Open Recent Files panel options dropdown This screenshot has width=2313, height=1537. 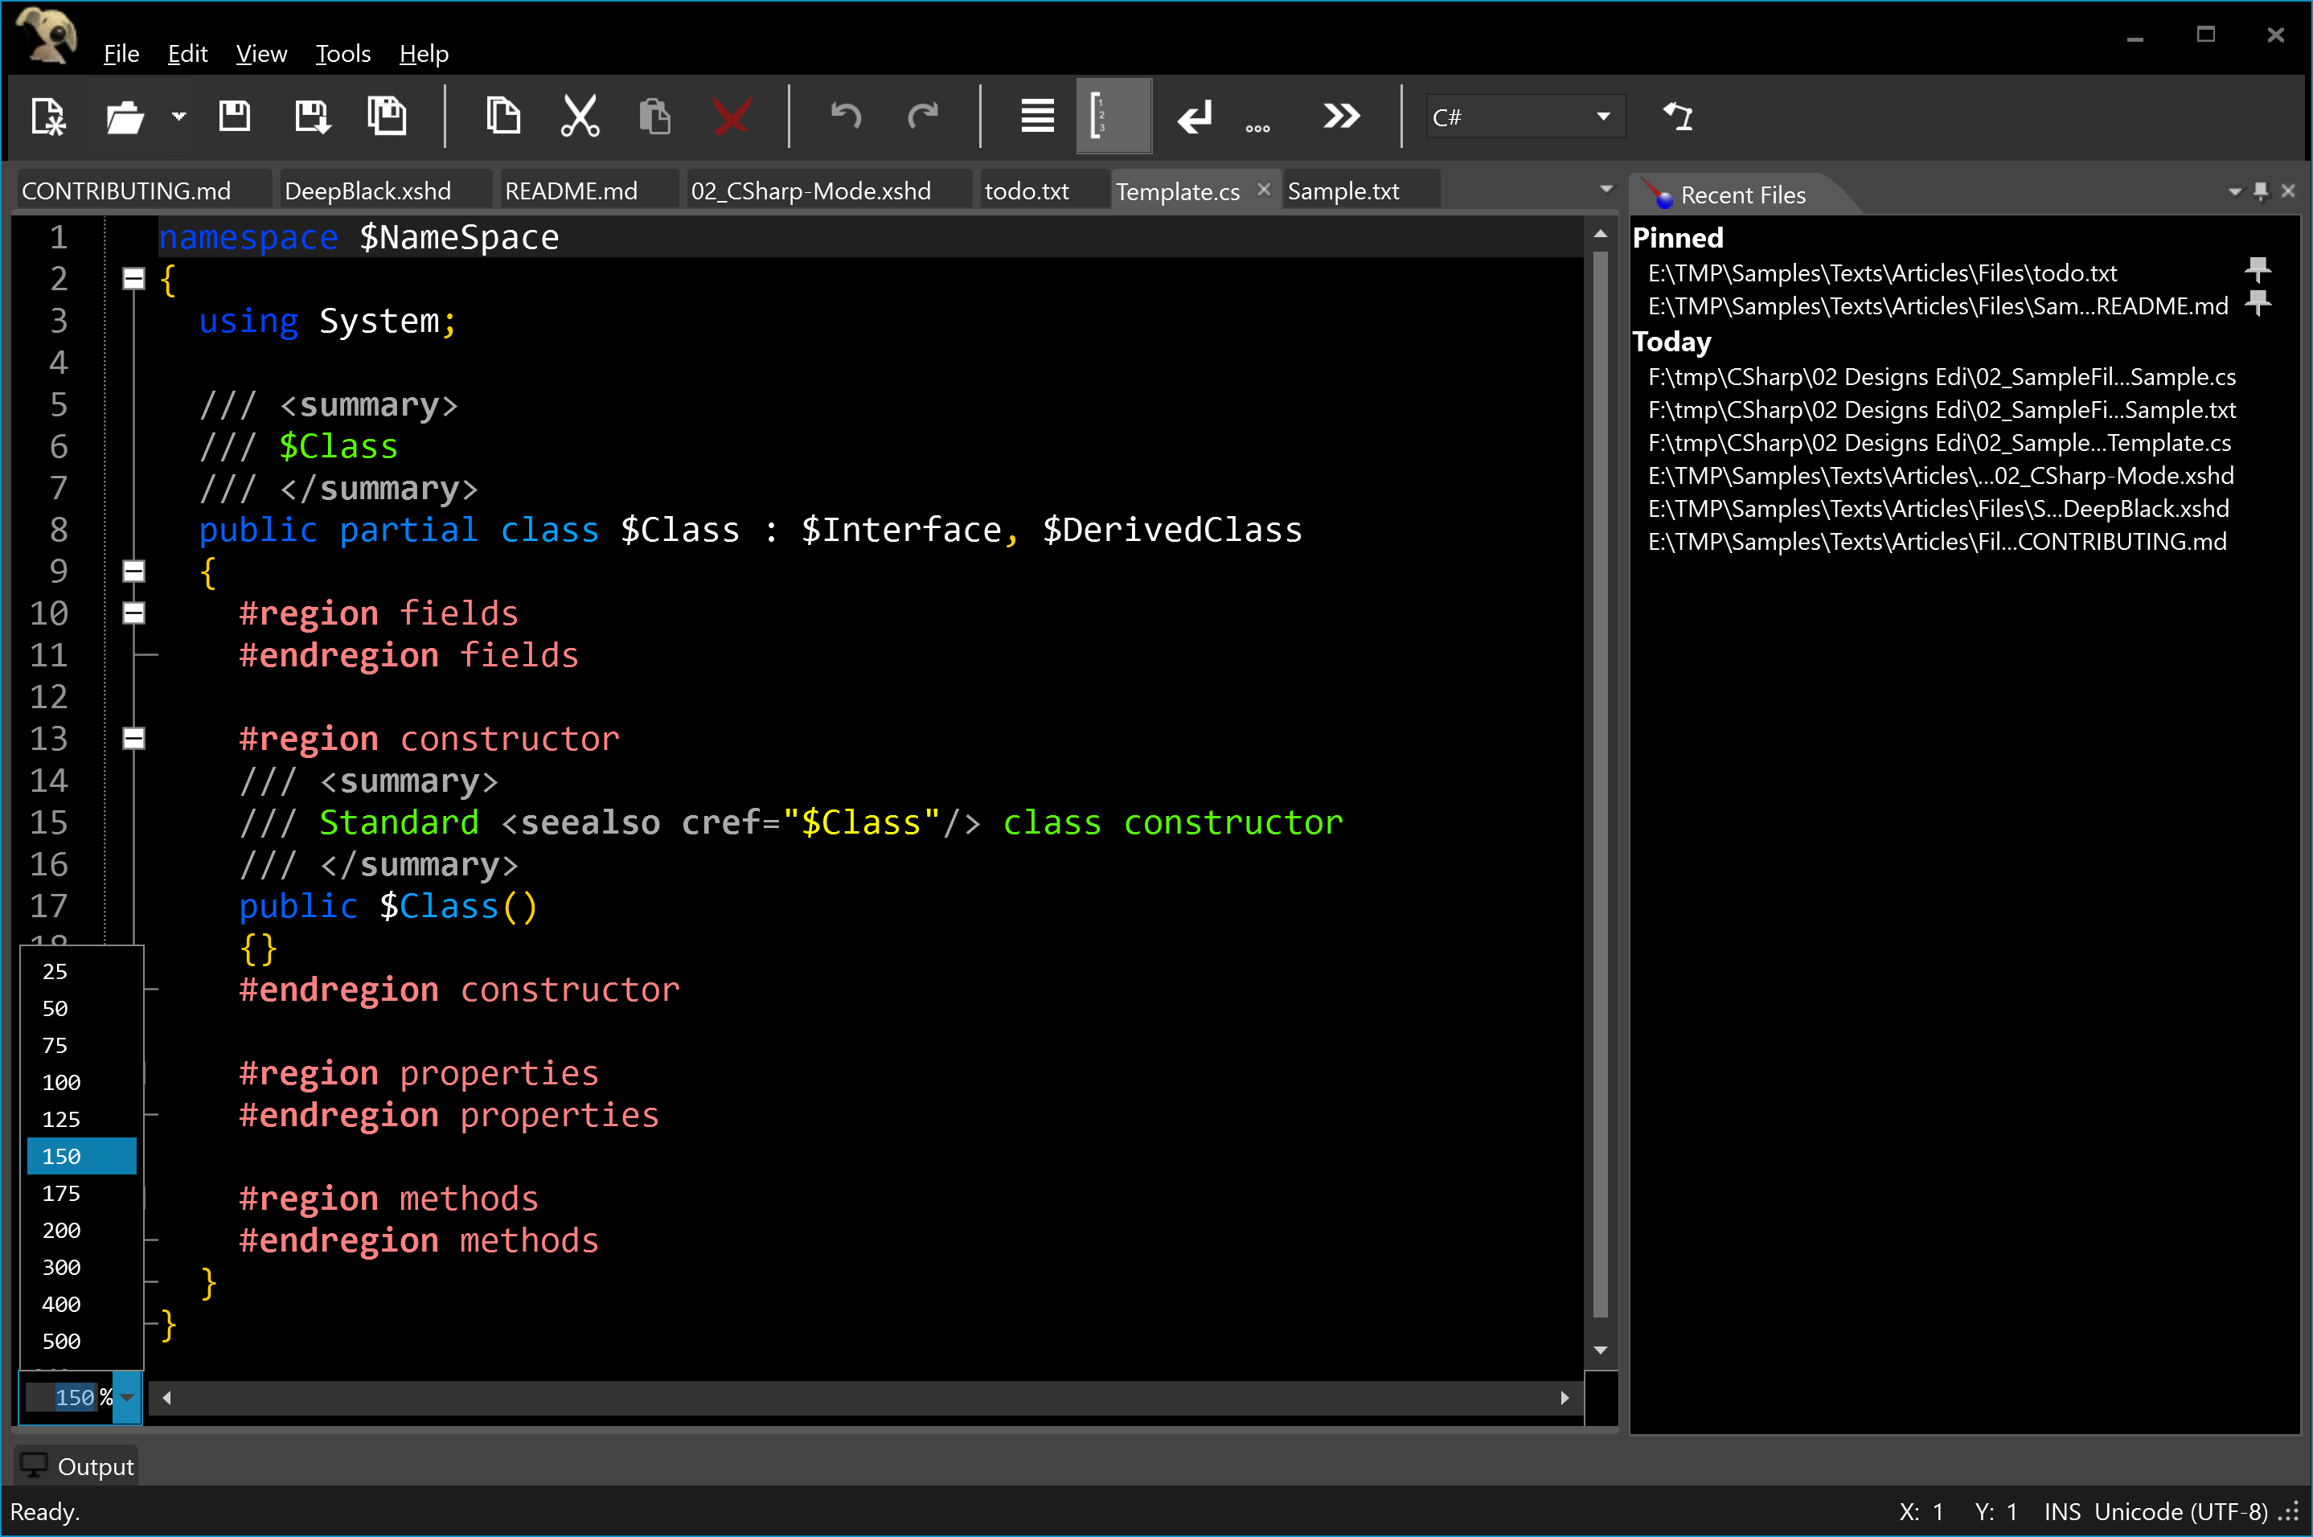pyautogui.click(x=2236, y=192)
